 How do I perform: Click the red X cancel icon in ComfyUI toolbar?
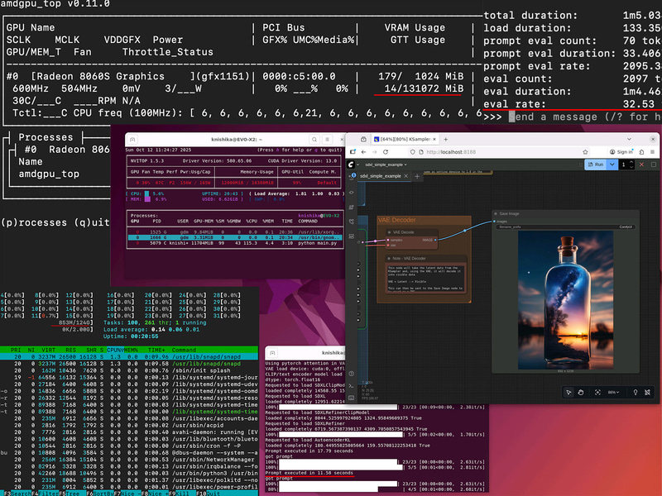tap(642, 165)
